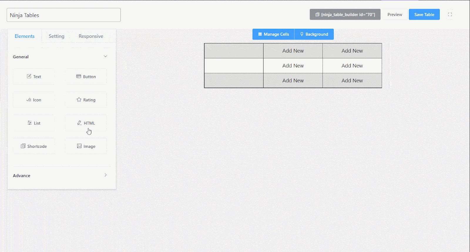
Task: Select the empty first cell in top row
Action: pyautogui.click(x=234, y=51)
